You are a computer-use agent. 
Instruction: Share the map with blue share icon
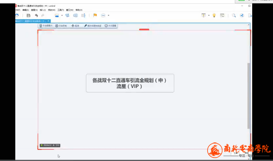(242, 16)
